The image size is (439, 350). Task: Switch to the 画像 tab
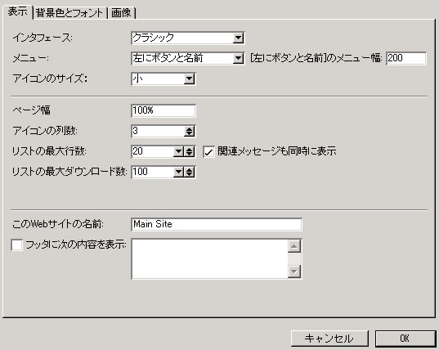coord(121,13)
